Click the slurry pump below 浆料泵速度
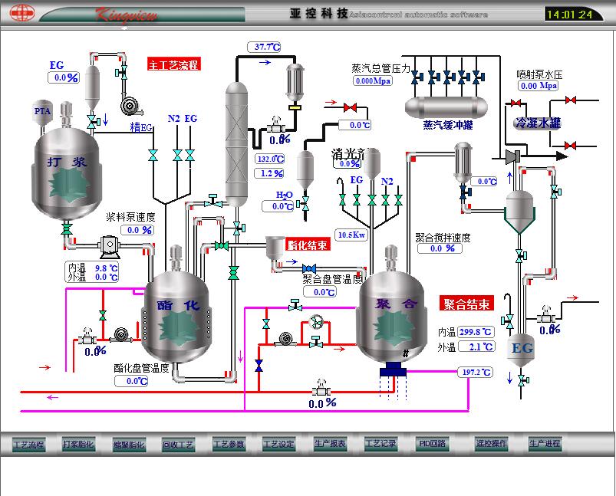The image size is (616, 496). tap(110, 246)
